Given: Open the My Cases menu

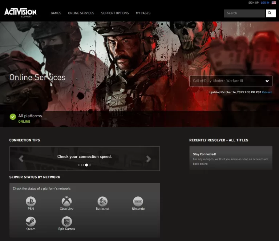Looking at the screenshot, I should [143, 13].
